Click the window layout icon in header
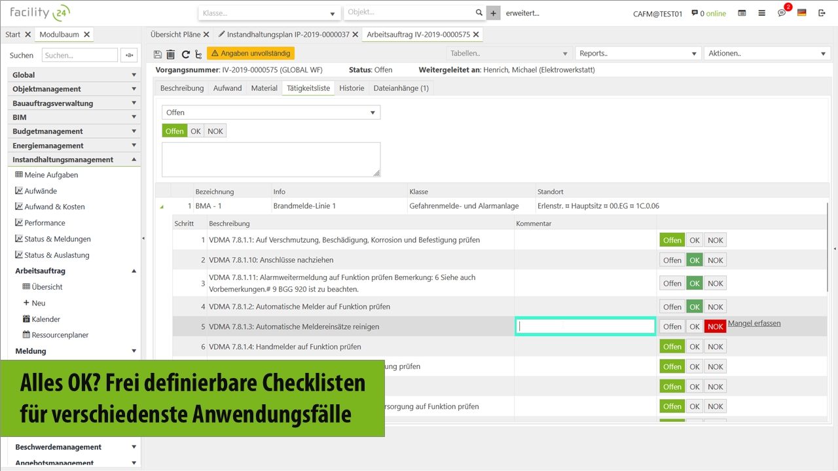 coord(742,13)
